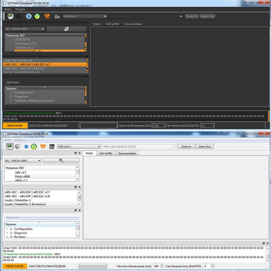Open the dimmed session type dropdown in the dark window
The width and height of the screenshot is (271, 271).
tap(146, 16)
